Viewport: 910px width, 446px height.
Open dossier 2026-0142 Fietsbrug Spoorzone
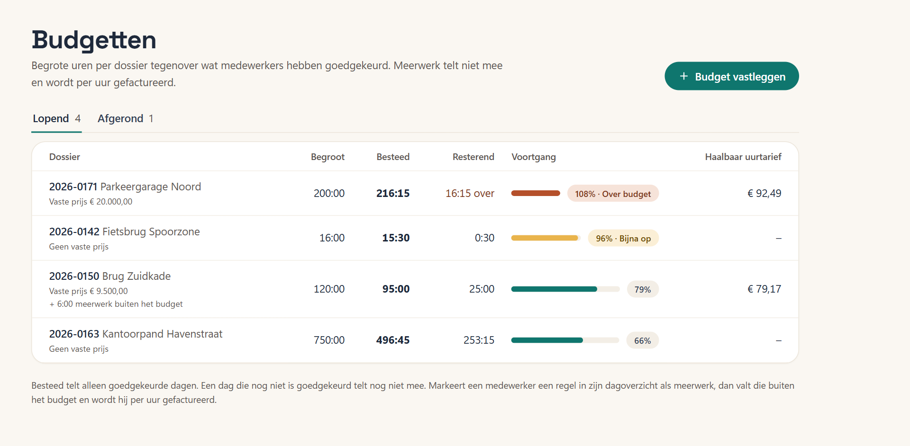125,232
